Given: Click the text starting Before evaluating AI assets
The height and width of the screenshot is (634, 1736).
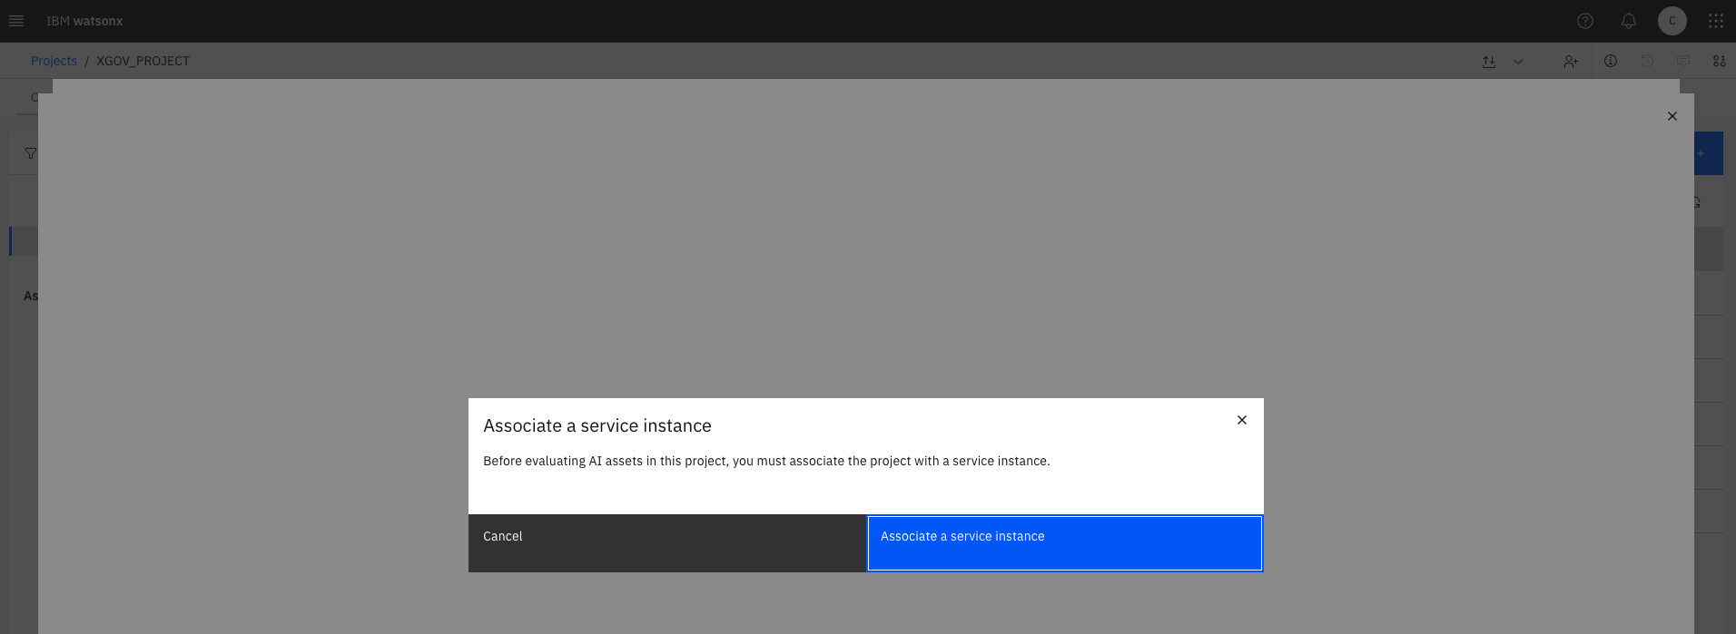Looking at the screenshot, I should click(x=766, y=461).
